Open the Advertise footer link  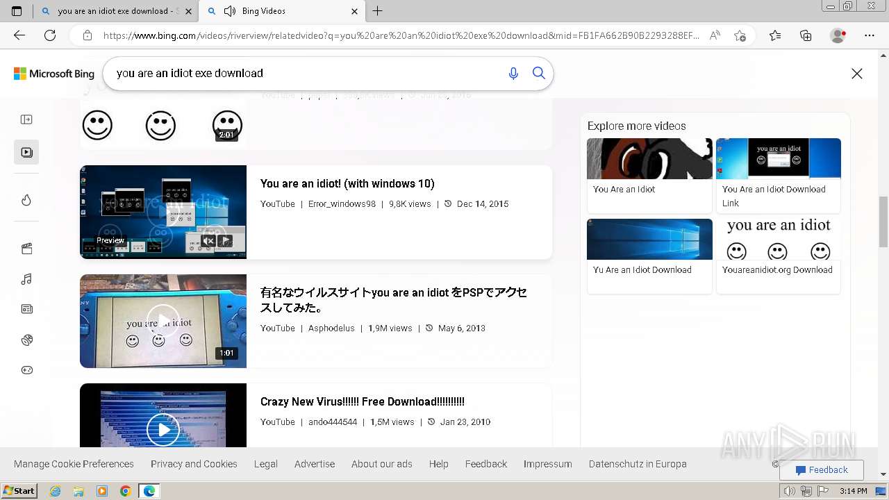[315, 464]
